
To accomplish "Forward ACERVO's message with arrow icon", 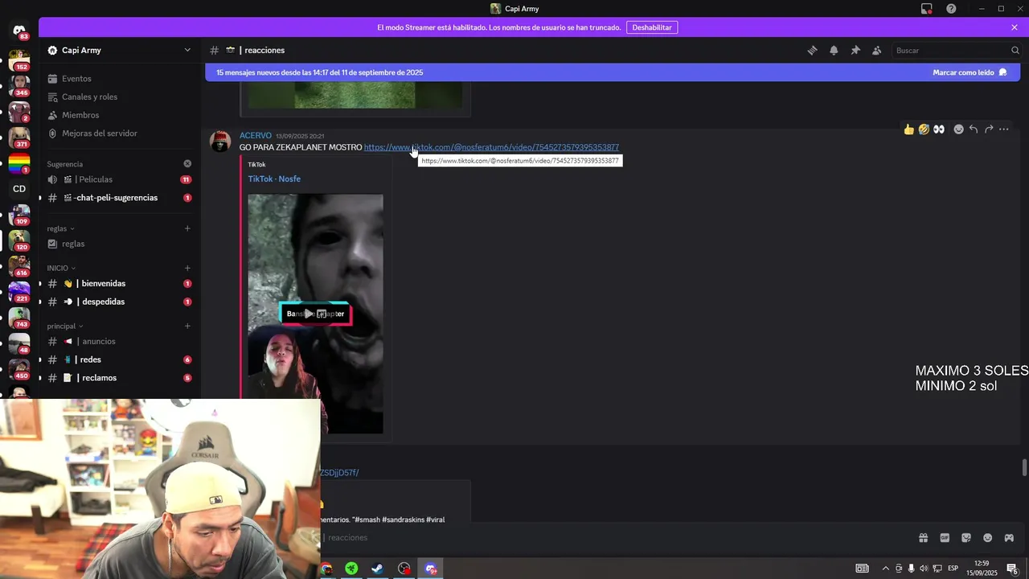I will pyautogui.click(x=989, y=129).
